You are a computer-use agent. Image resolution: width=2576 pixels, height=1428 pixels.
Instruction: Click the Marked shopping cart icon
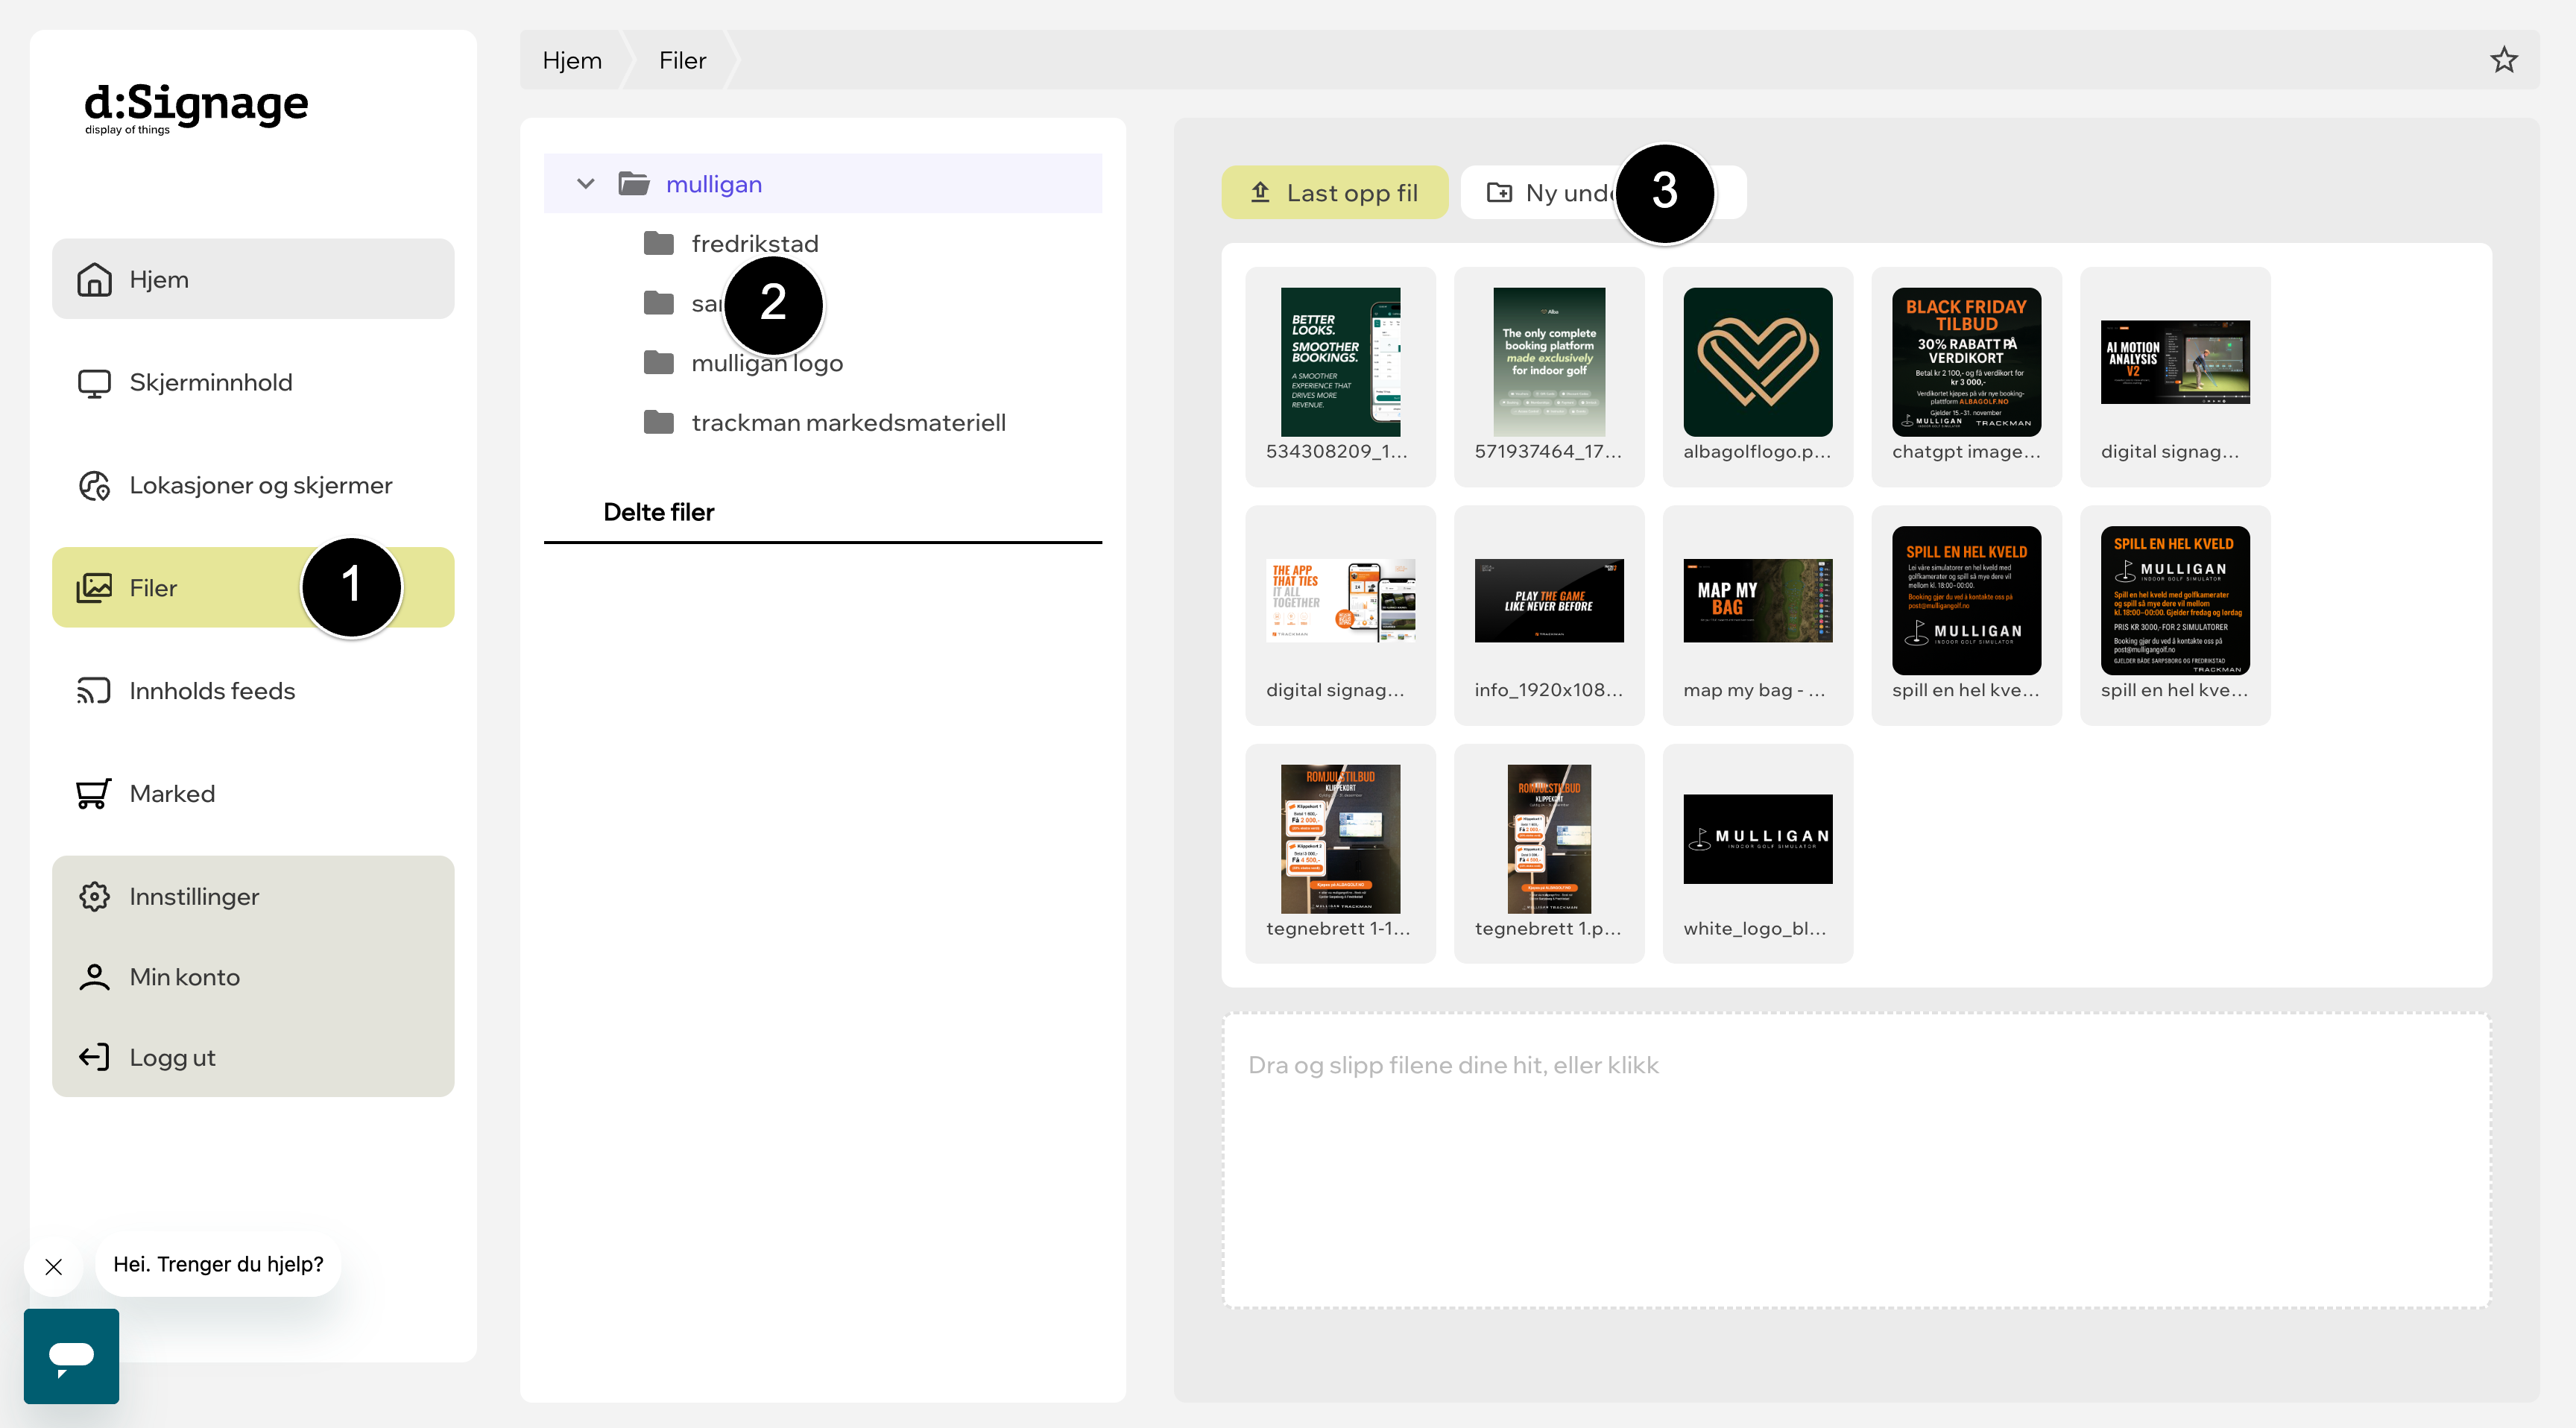[94, 794]
